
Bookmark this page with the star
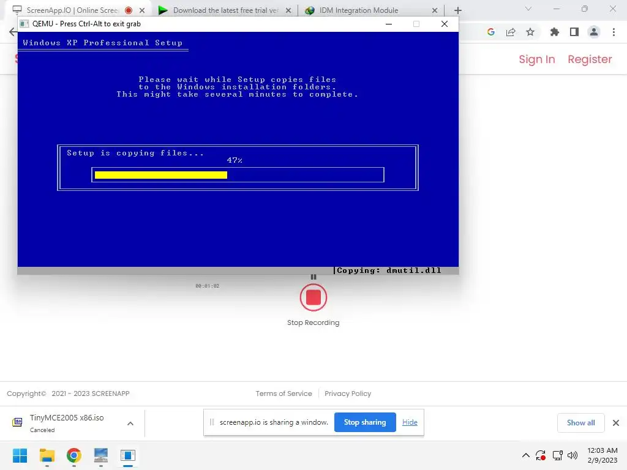530,32
